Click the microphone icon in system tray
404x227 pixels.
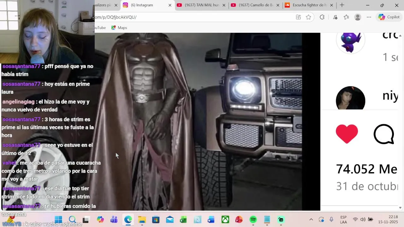[331, 219]
